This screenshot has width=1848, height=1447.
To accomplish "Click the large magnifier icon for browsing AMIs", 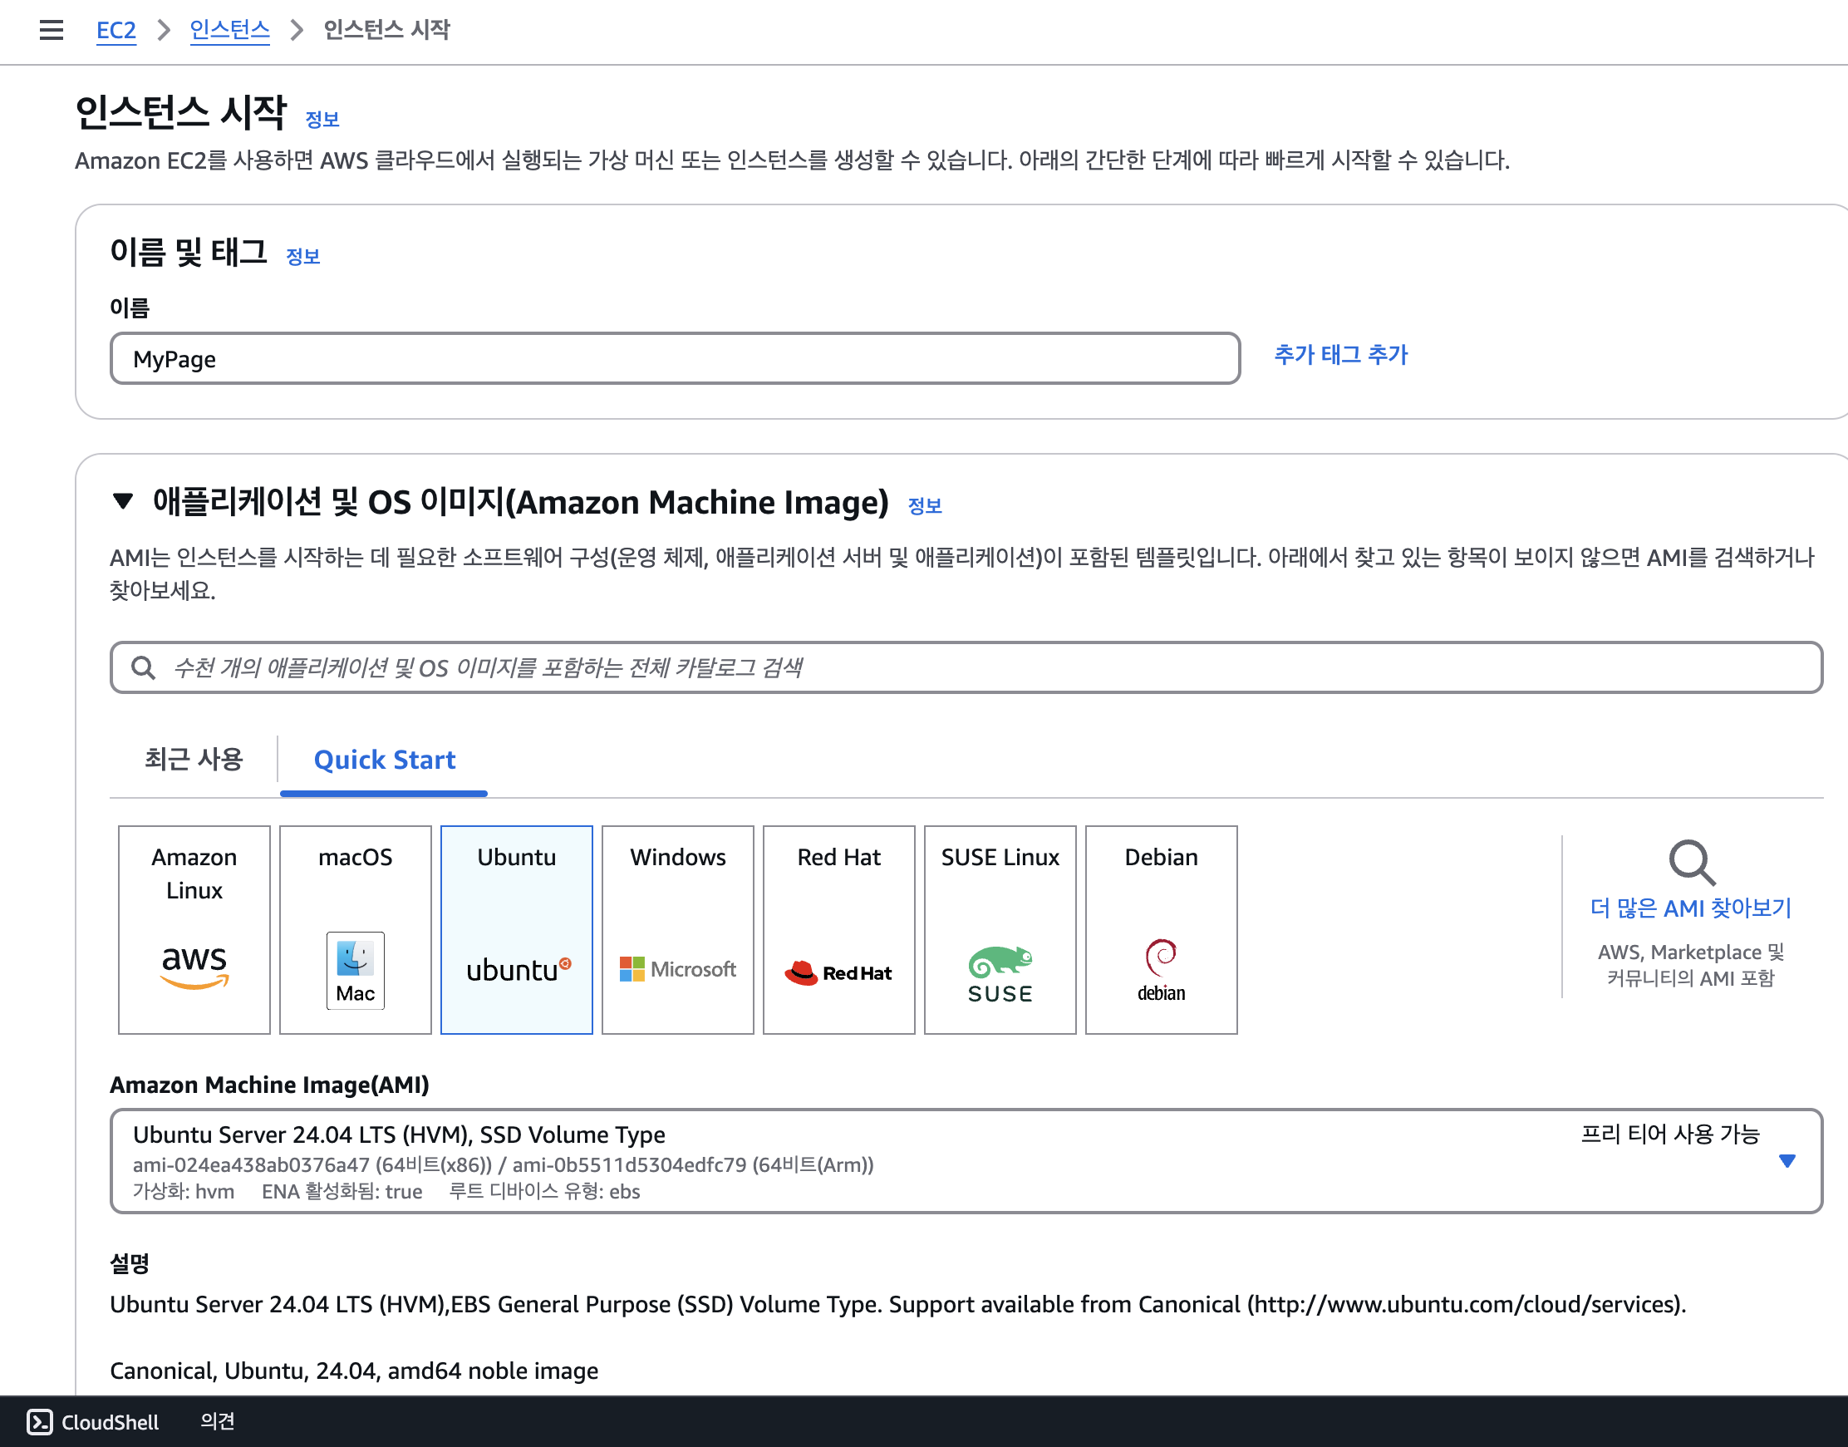I will tap(1691, 863).
